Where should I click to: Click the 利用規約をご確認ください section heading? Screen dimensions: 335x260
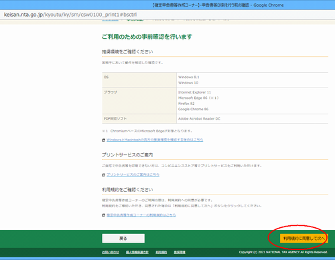coord(127,190)
